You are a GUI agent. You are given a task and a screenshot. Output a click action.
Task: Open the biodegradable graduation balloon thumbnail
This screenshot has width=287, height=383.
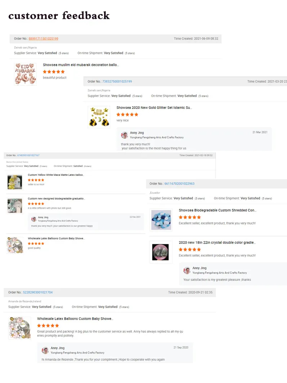click(x=15, y=206)
